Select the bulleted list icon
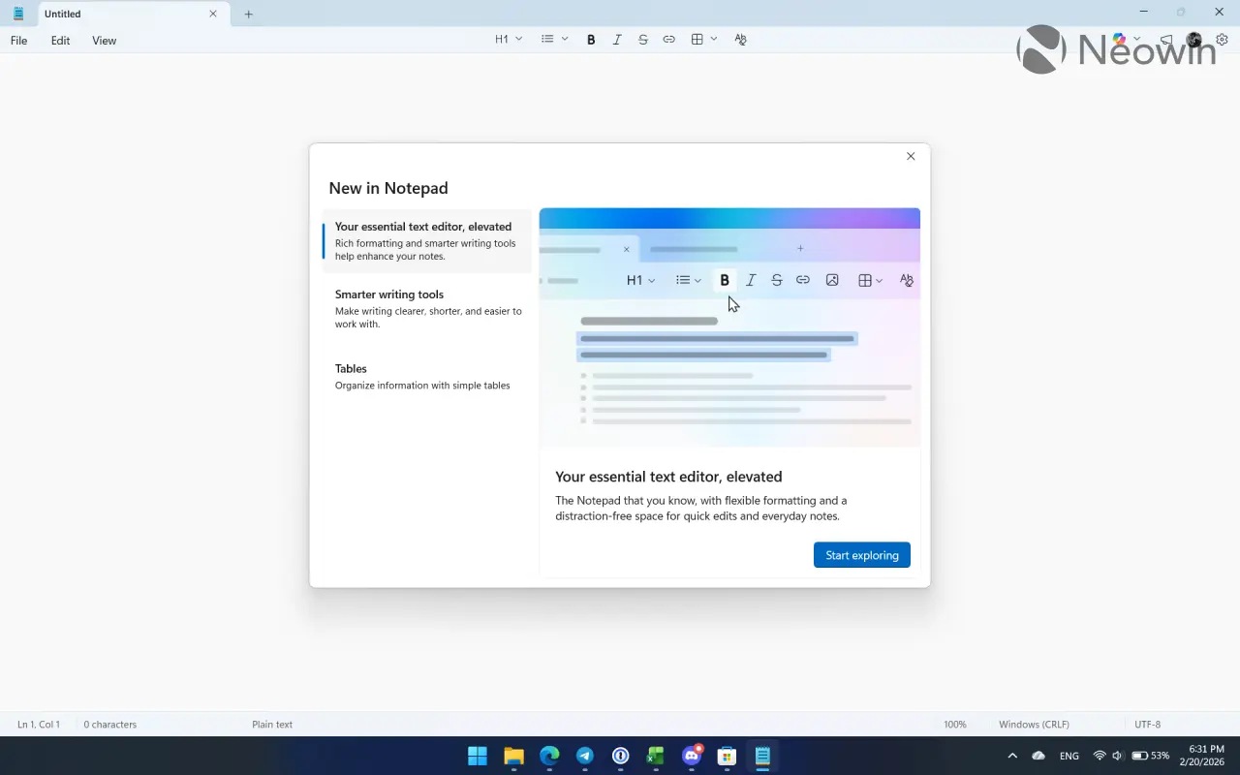This screenshot has width=1240, height=775. click(x=546, y=39)
